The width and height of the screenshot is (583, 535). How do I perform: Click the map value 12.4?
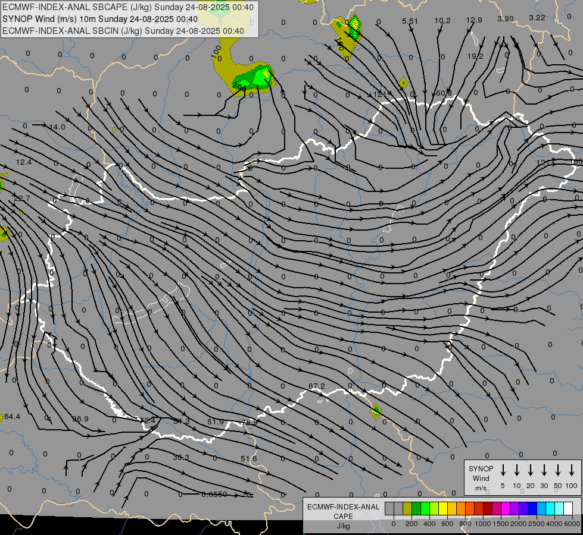[24, 162]
